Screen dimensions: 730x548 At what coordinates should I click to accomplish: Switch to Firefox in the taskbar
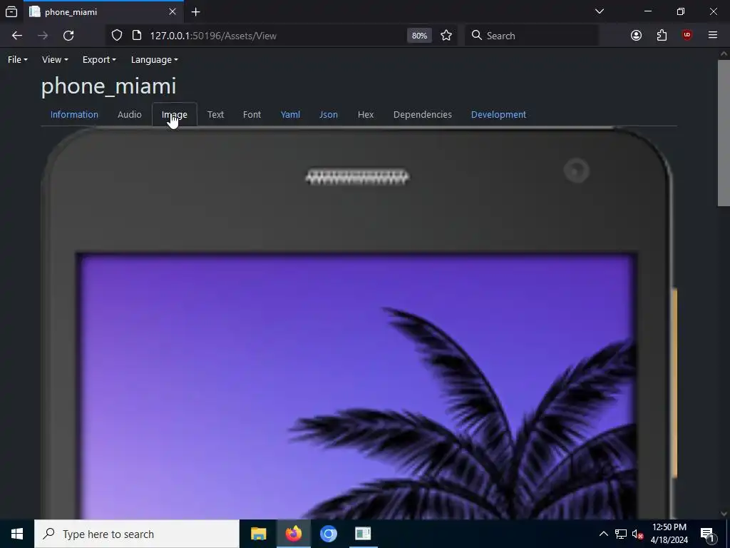pos(293,534)
